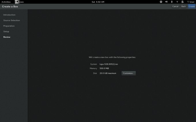Image resolution: width=196 pixels, height=122 pixels.
Task: Select the Preparation step in sidebar
Action: [x=9, y=26]
